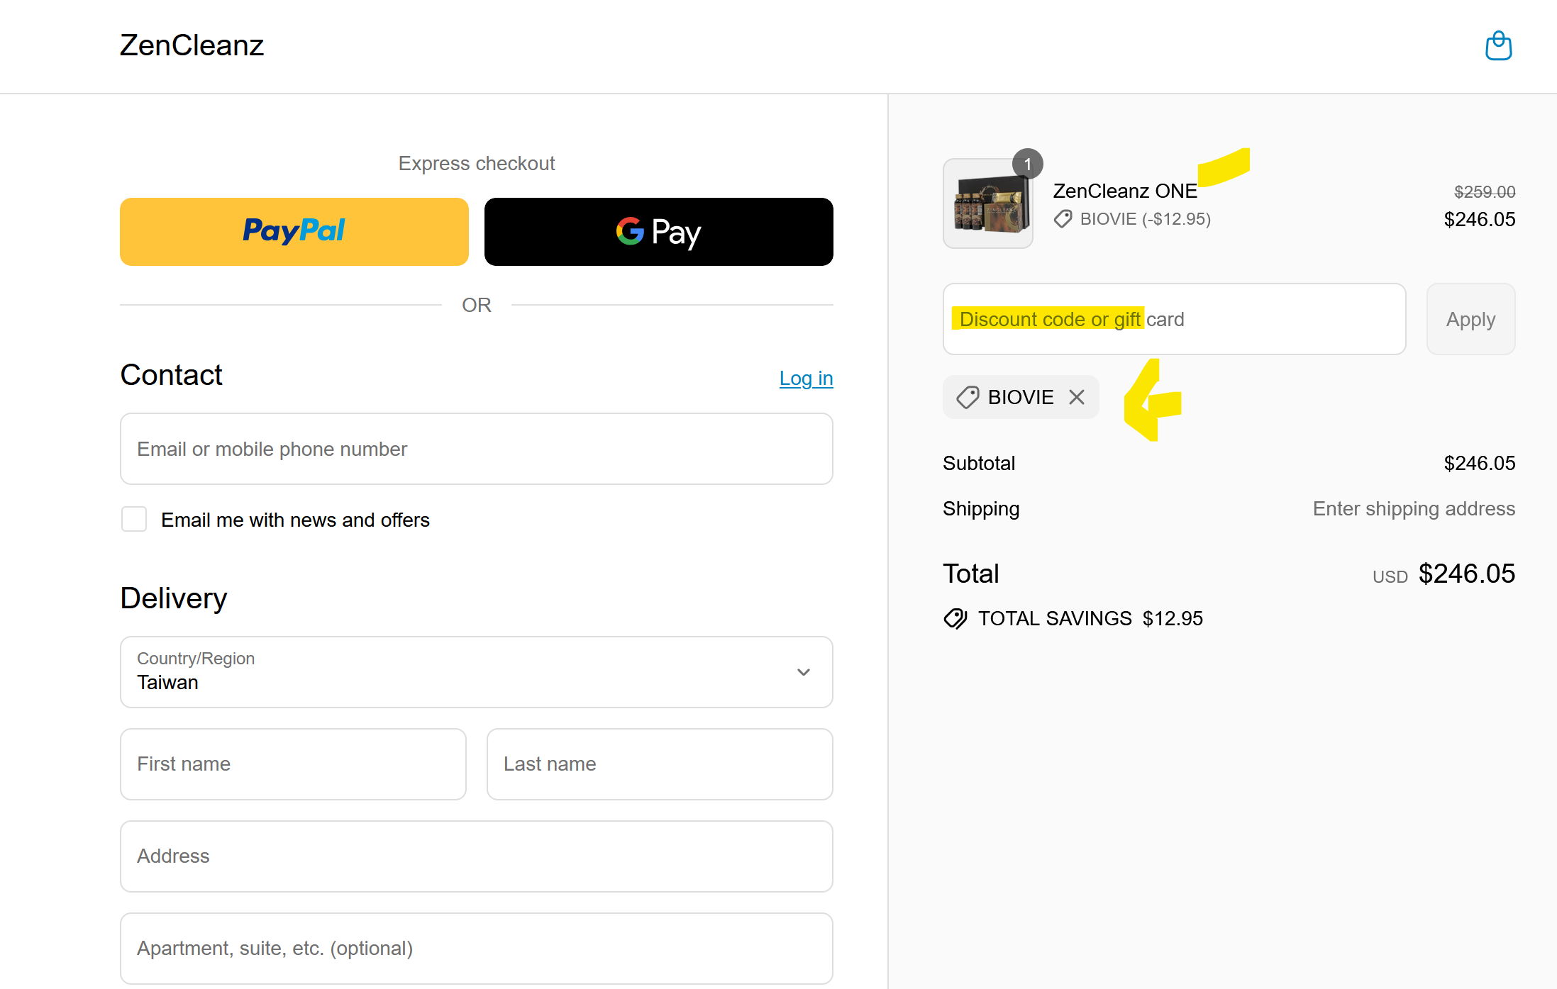Focus the Email or mobile phone number field
This screenshot has height=989, width=1557.
coord(477,449)
